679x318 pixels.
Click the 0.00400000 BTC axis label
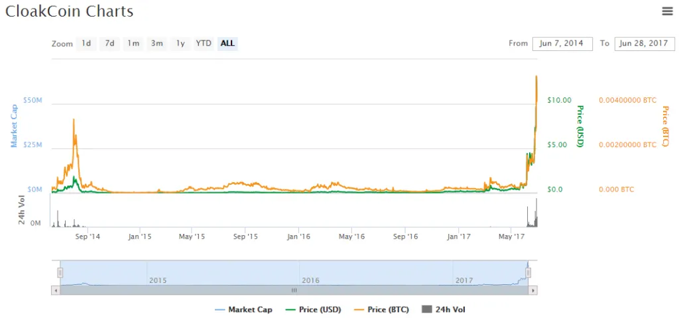(627, 101)
